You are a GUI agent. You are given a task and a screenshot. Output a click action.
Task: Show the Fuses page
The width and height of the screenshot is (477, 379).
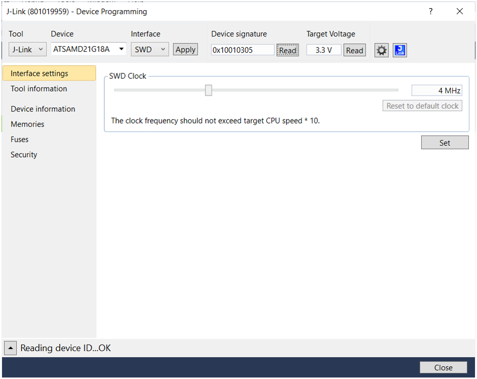(20, 140)
